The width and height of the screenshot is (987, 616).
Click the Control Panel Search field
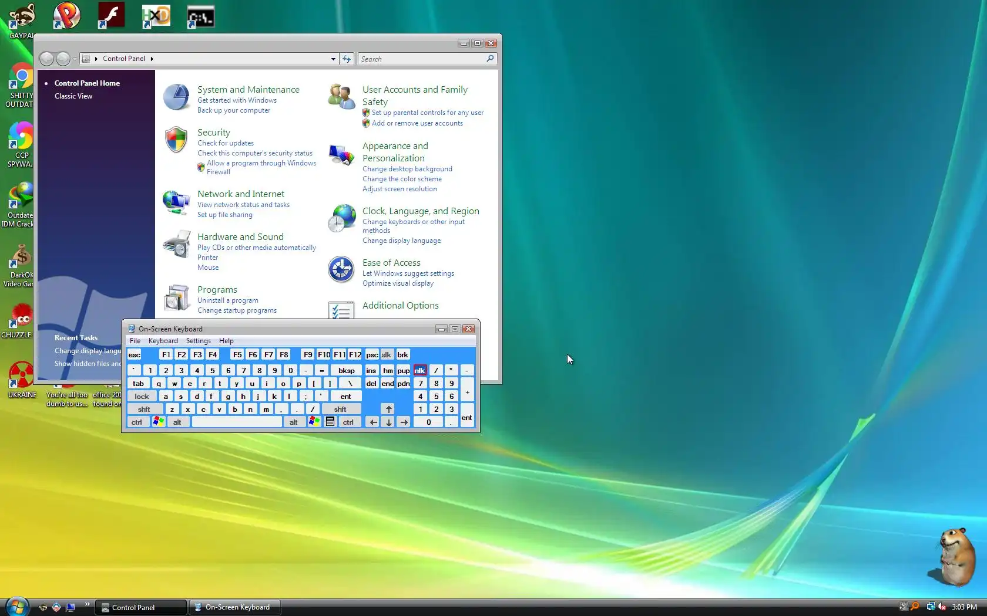coord(427,59)
